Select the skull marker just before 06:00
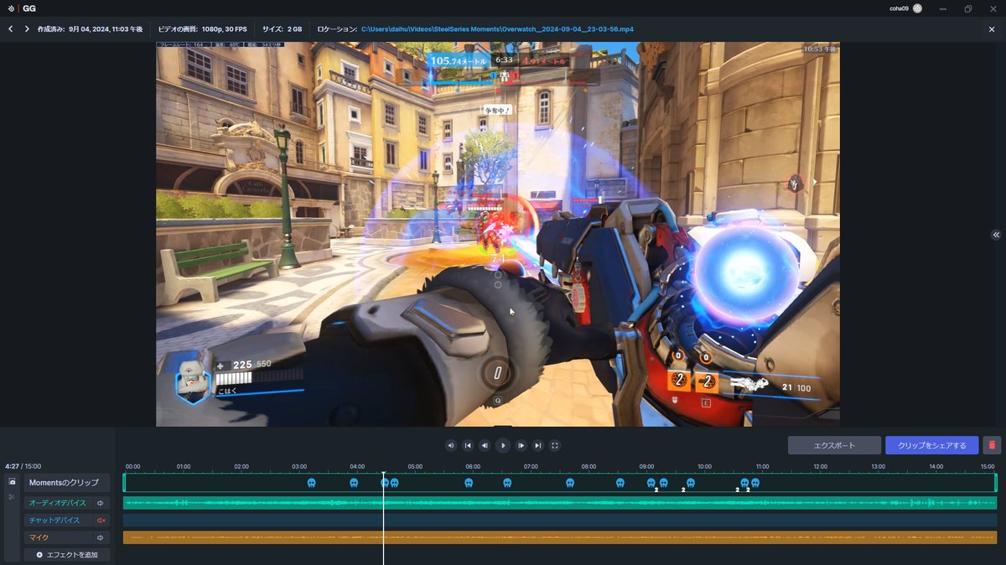 coord(469,482)
